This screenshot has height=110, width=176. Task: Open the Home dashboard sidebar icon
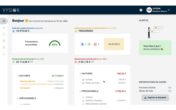coord(4,21)
